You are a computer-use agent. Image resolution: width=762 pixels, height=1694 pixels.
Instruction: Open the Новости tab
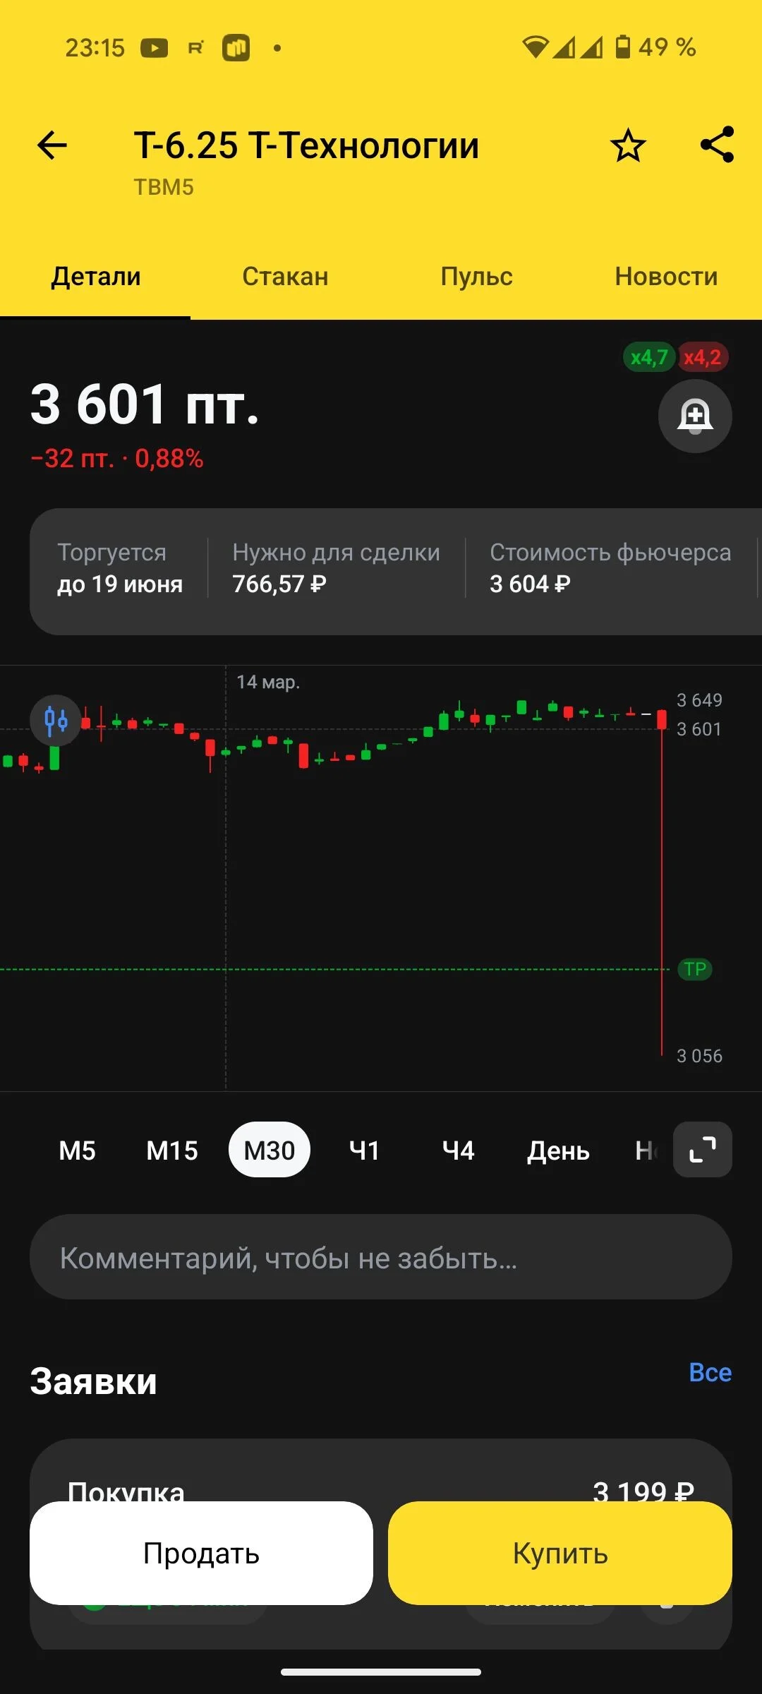[x=667, y=277]
